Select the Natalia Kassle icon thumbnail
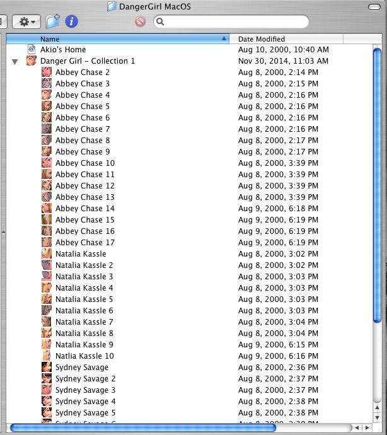 47,254
